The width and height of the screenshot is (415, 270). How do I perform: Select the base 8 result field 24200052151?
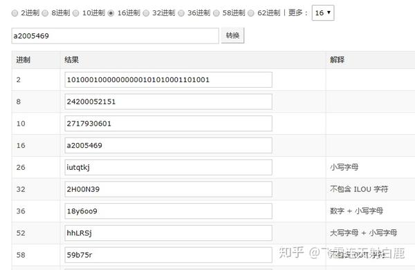(x=168, y=102)
